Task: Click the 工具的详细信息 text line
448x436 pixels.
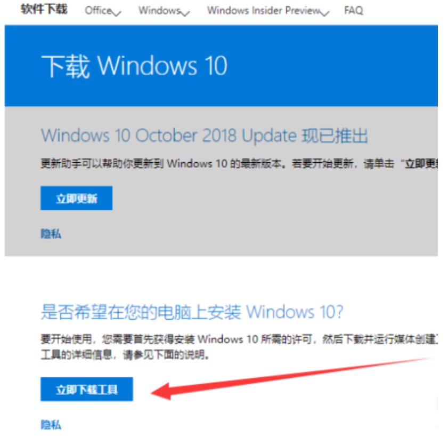Action: (125, 355)
